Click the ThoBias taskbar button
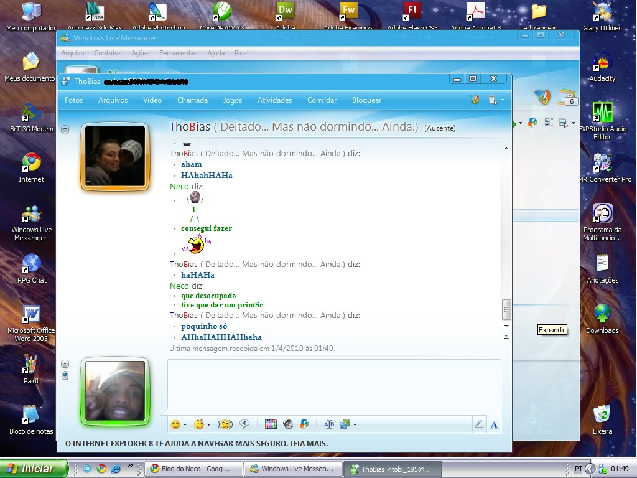637x478 pixels. click(x=393, y=469)
